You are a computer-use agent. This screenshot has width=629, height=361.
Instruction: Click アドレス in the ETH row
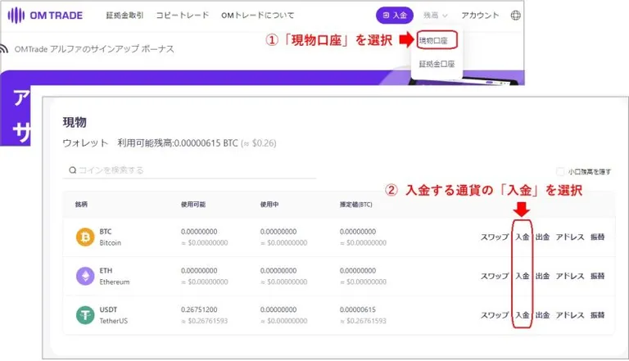570,276
